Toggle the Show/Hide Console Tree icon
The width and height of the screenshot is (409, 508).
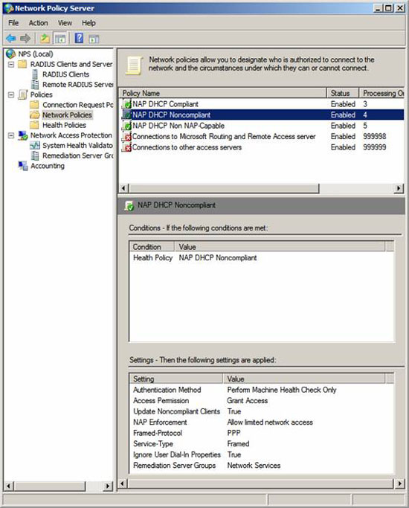[x=60, y=39]
